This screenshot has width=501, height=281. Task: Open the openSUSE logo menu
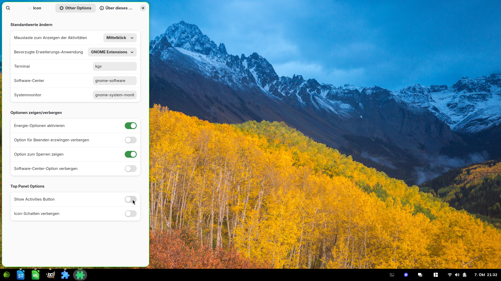7,275
